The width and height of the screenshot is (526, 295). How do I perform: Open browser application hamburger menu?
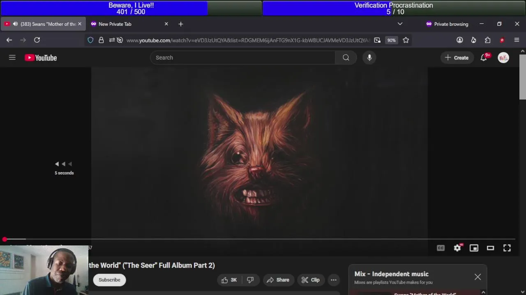[x=517, y=40]
